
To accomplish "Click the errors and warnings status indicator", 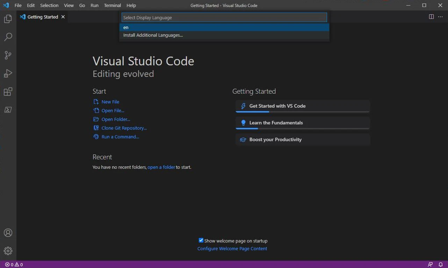I will point(14,265).
